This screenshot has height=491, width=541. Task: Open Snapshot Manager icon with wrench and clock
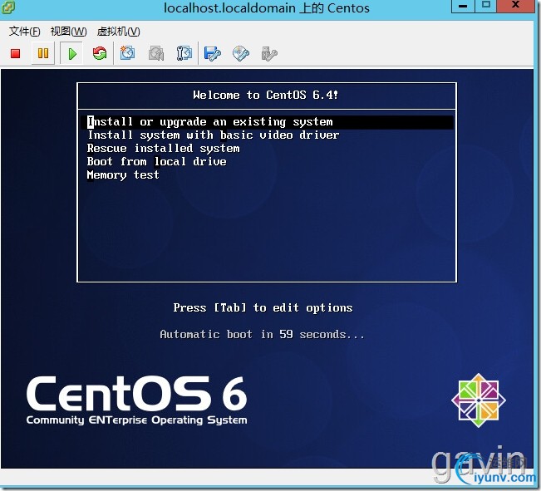184,53
